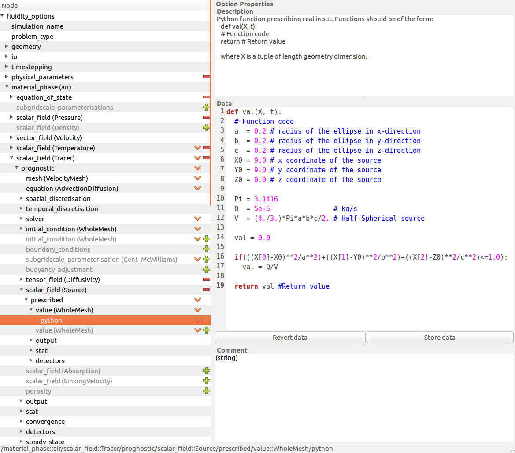The height and width of the screenshot is (453, 515).
Task: Remove equation_of_state with its minus icon
Action: 206,97
